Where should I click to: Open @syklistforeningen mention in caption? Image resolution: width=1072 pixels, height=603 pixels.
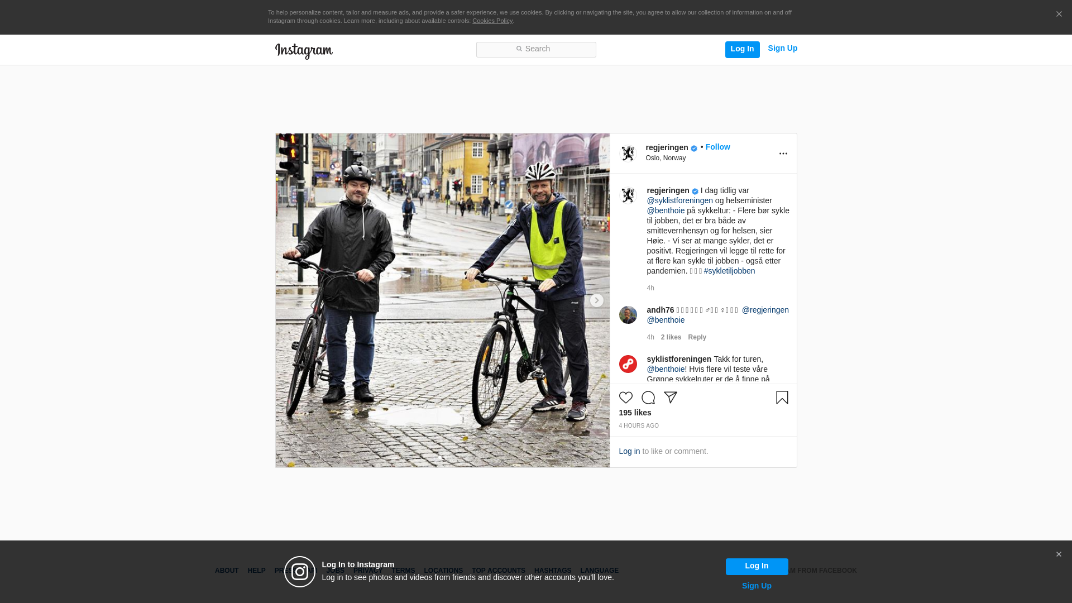pos(679,200)
